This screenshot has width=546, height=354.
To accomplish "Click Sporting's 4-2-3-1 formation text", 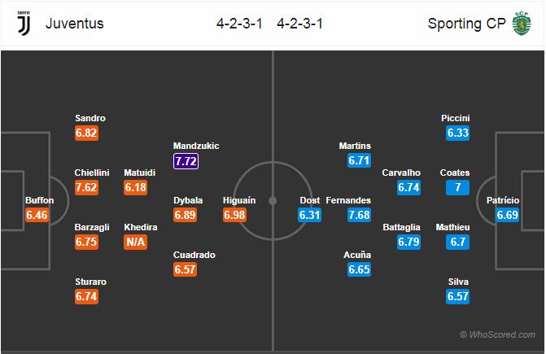I will tap(299, 24).
